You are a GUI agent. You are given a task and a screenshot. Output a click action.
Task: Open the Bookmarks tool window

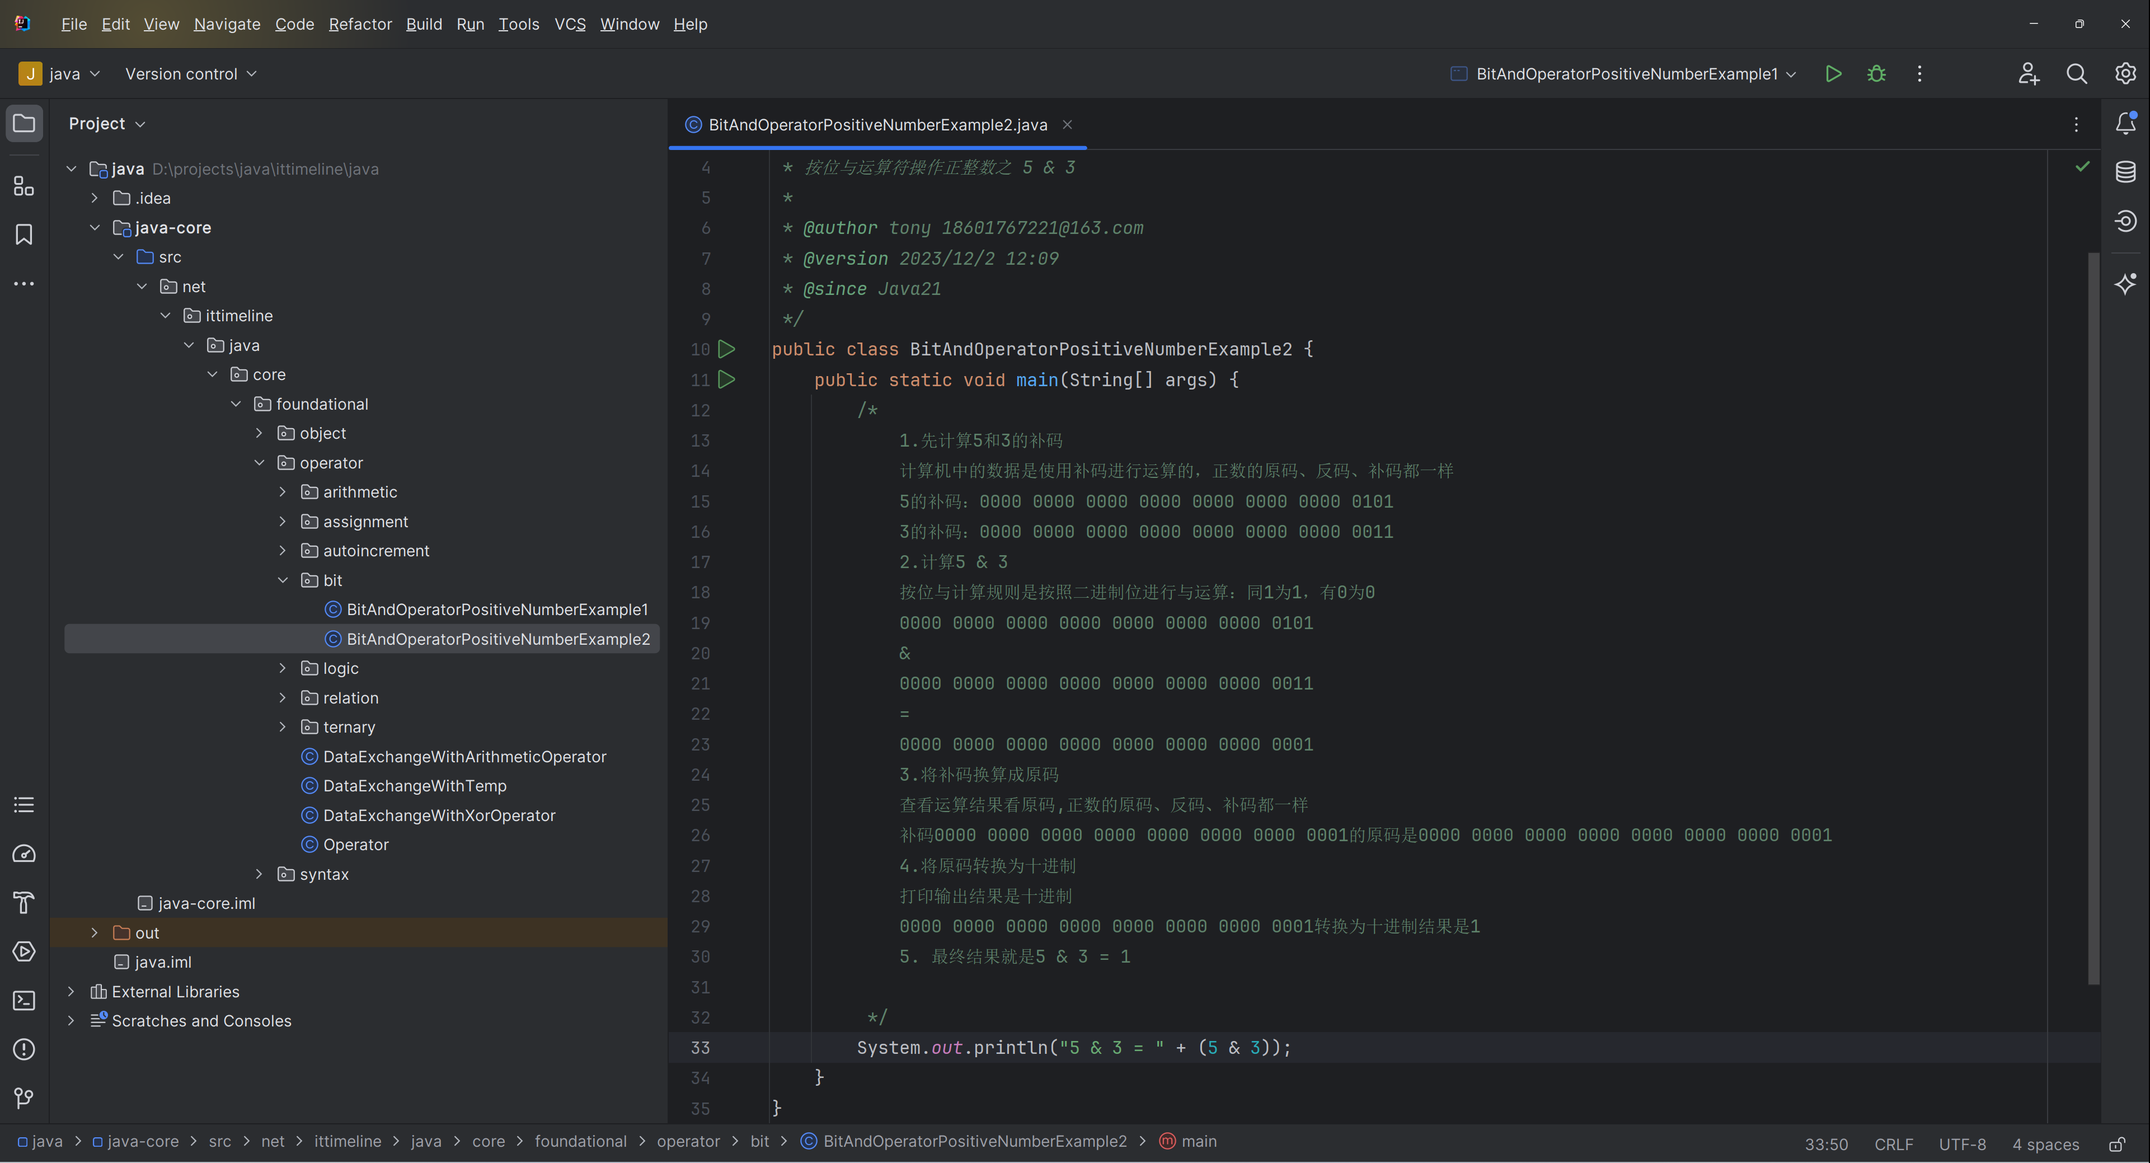point(24,235)
